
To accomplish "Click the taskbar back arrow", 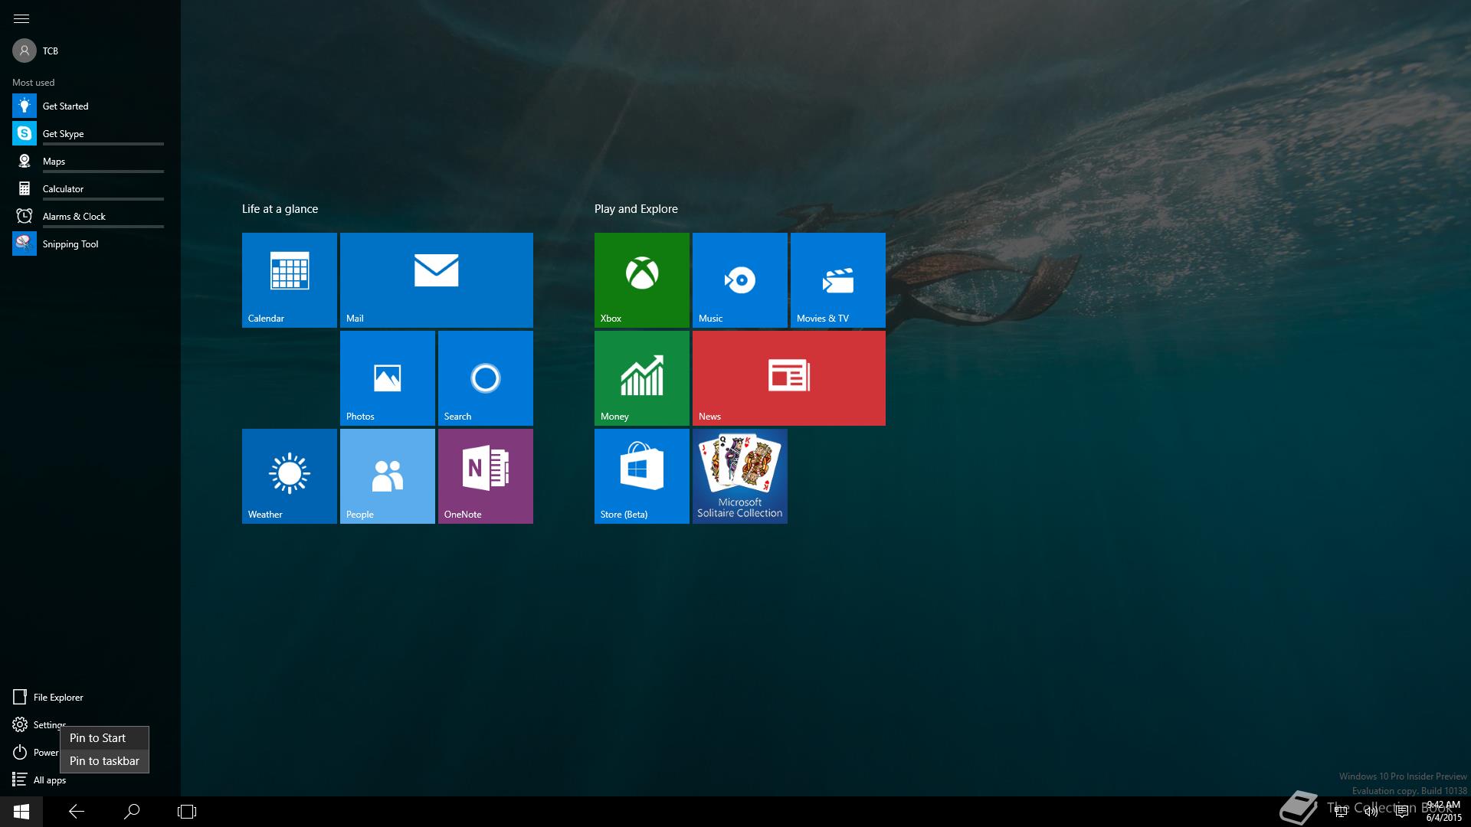I will pos(77,812).
